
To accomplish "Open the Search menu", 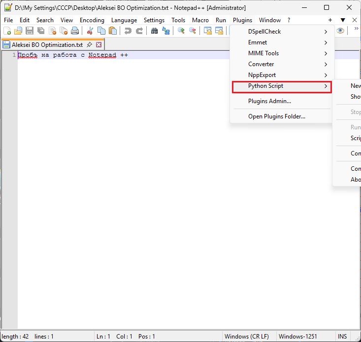I will point(45,20).
